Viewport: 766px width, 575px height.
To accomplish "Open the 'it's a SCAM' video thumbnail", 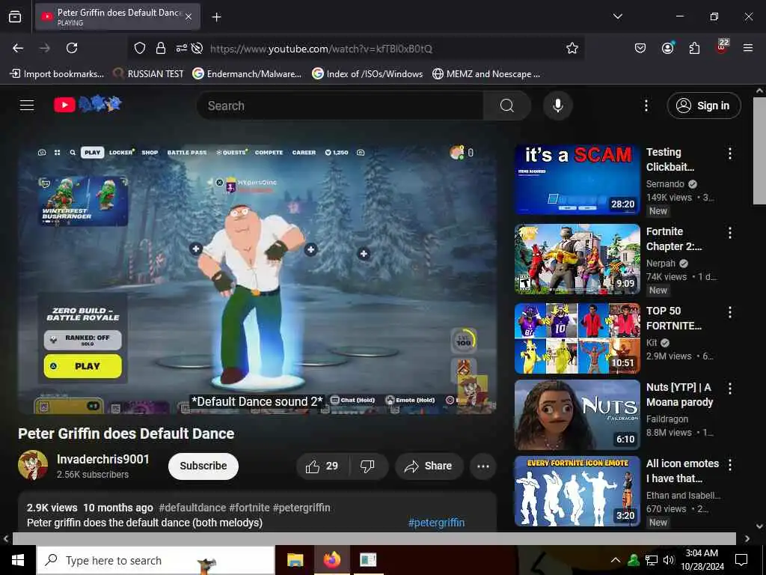I will coord(577,180).
